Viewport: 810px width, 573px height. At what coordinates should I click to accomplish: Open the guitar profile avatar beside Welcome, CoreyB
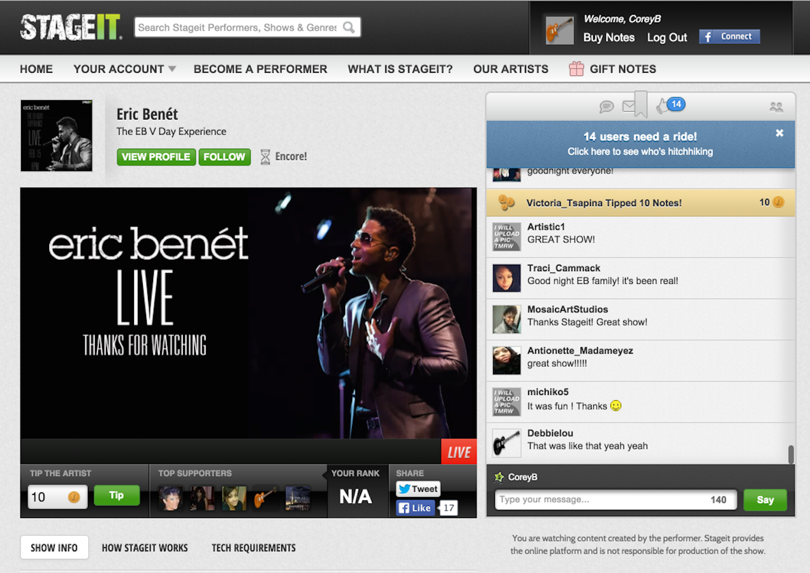pyautogui.click(x=560, y=30)
